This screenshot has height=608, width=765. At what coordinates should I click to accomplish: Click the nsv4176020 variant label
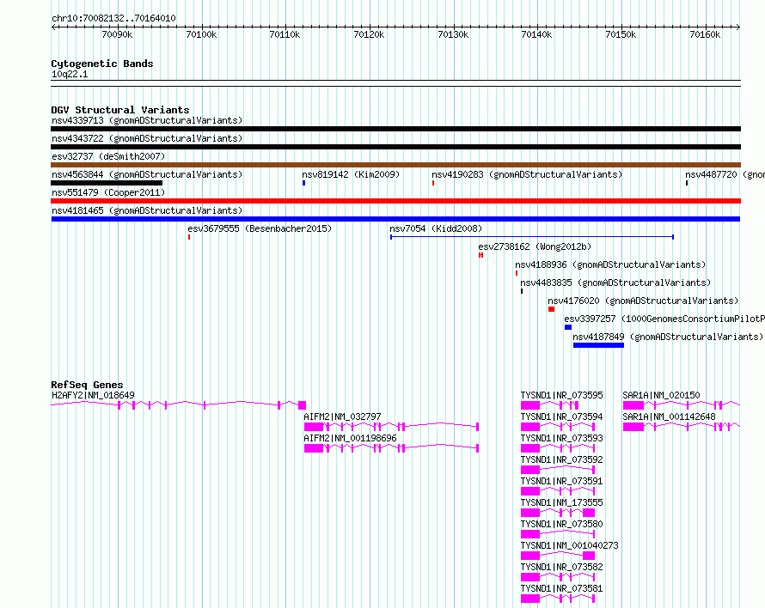click(x=643, y=301)
